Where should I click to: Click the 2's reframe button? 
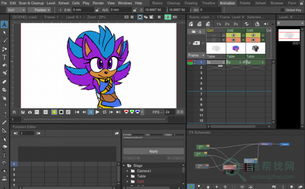pyautogui.click(x=227, y=24)
